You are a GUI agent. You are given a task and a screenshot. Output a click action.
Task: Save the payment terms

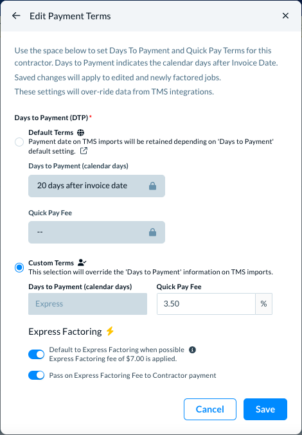(x=265, y=409)
